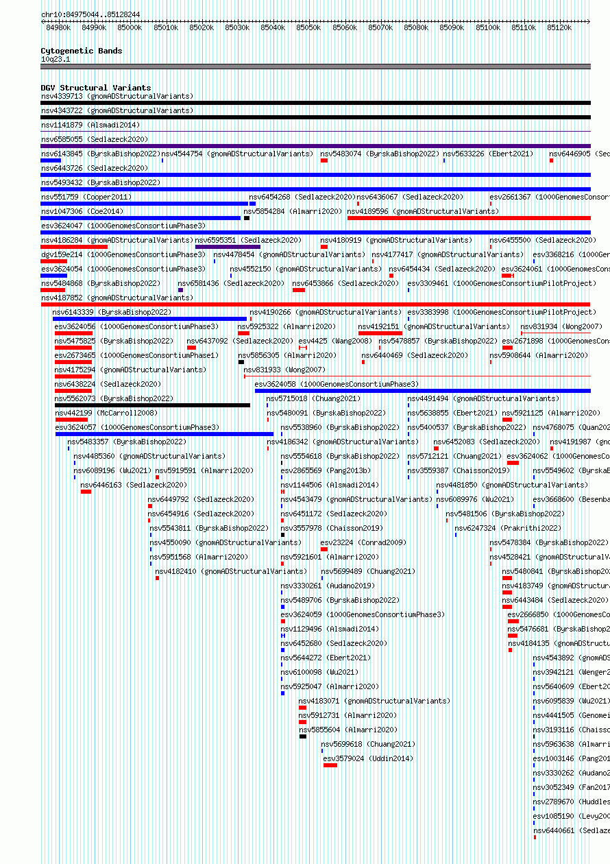Open variant nsv4343722 (gnomADStructuralVariants)
610x864 pixels.
[117, 110]
